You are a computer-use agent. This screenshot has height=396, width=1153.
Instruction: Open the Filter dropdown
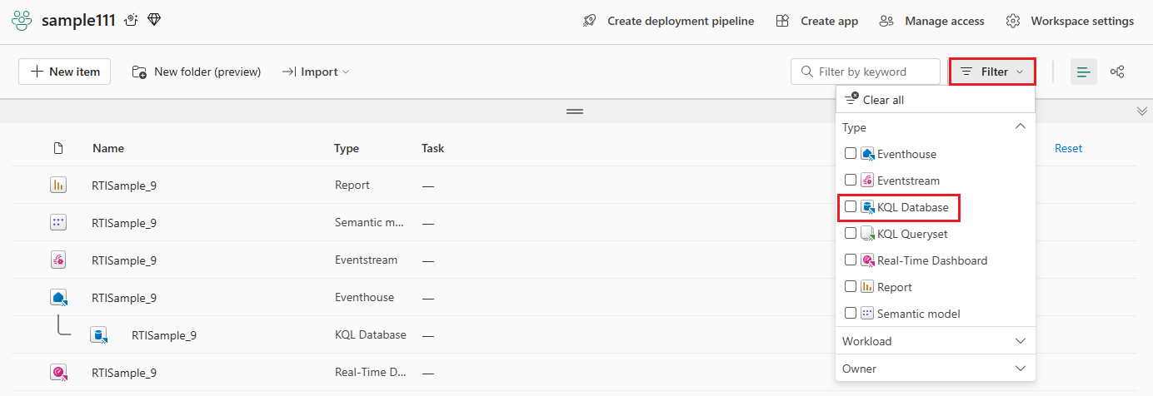[992, 72]
